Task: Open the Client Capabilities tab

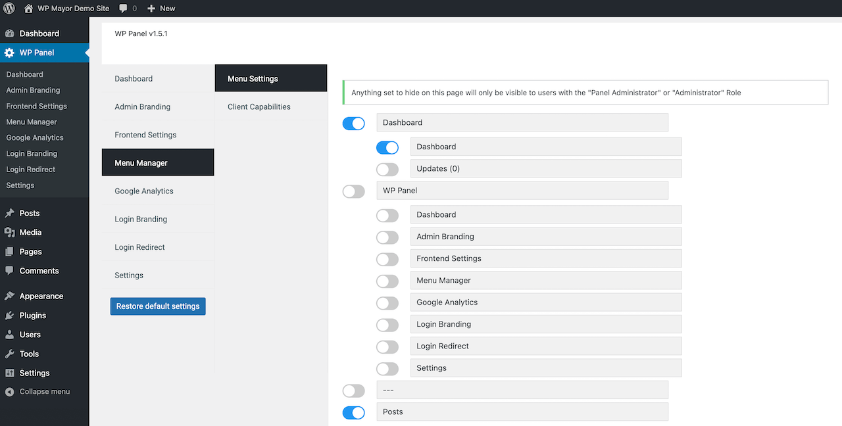Action: [271, 106]
